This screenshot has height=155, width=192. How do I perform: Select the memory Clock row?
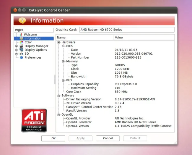(115, 69)
